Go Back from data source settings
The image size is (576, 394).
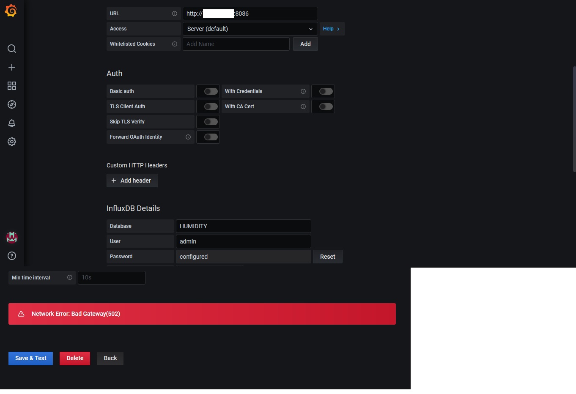110,358
